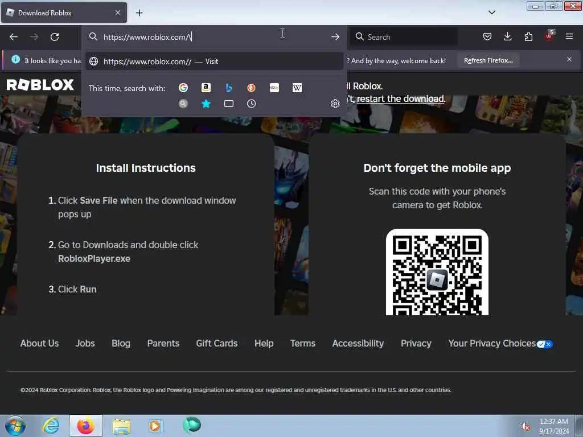583x437 pixels.
Task: Search this time with DuckDuckGo
Action: (251, 88)
